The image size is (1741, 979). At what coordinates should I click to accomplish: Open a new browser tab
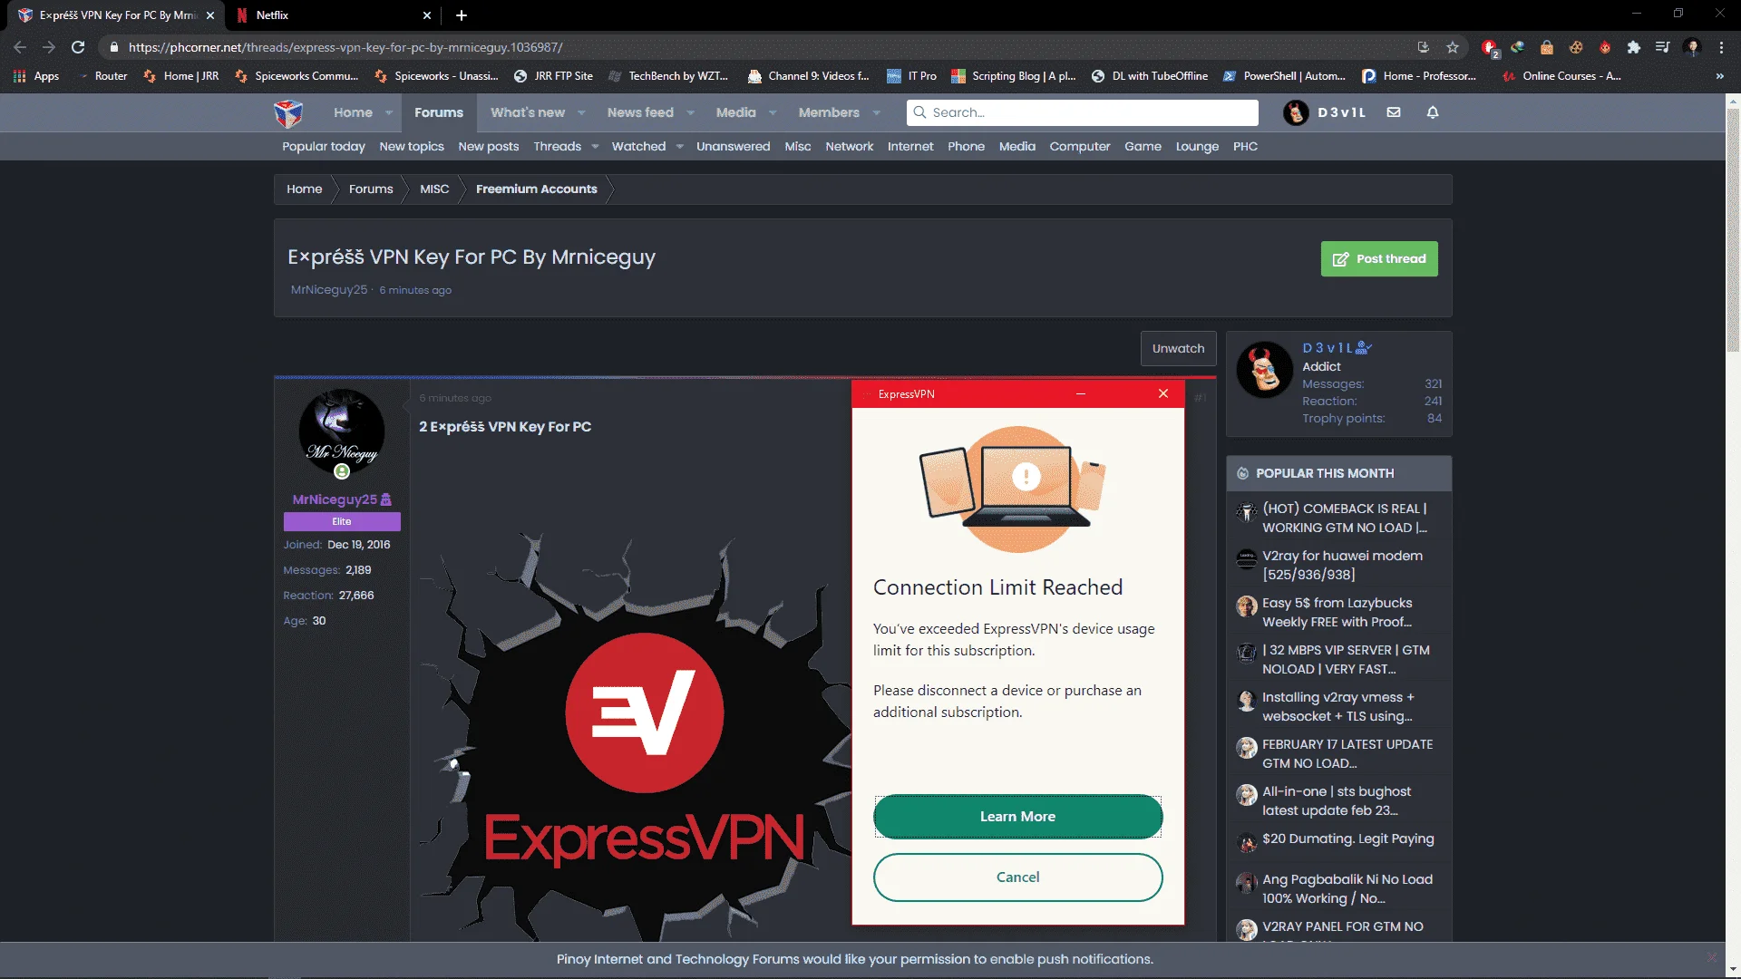462,15
